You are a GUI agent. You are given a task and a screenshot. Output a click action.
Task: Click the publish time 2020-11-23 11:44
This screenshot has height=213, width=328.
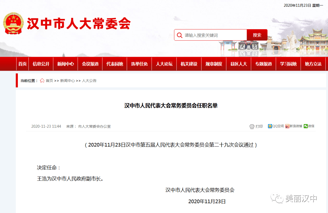point(46,126)
